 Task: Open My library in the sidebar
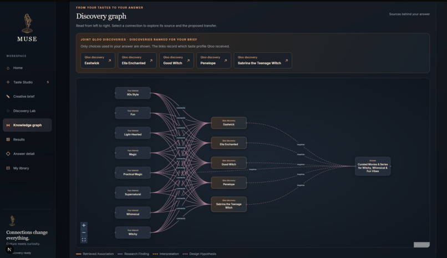click(27, 168)
